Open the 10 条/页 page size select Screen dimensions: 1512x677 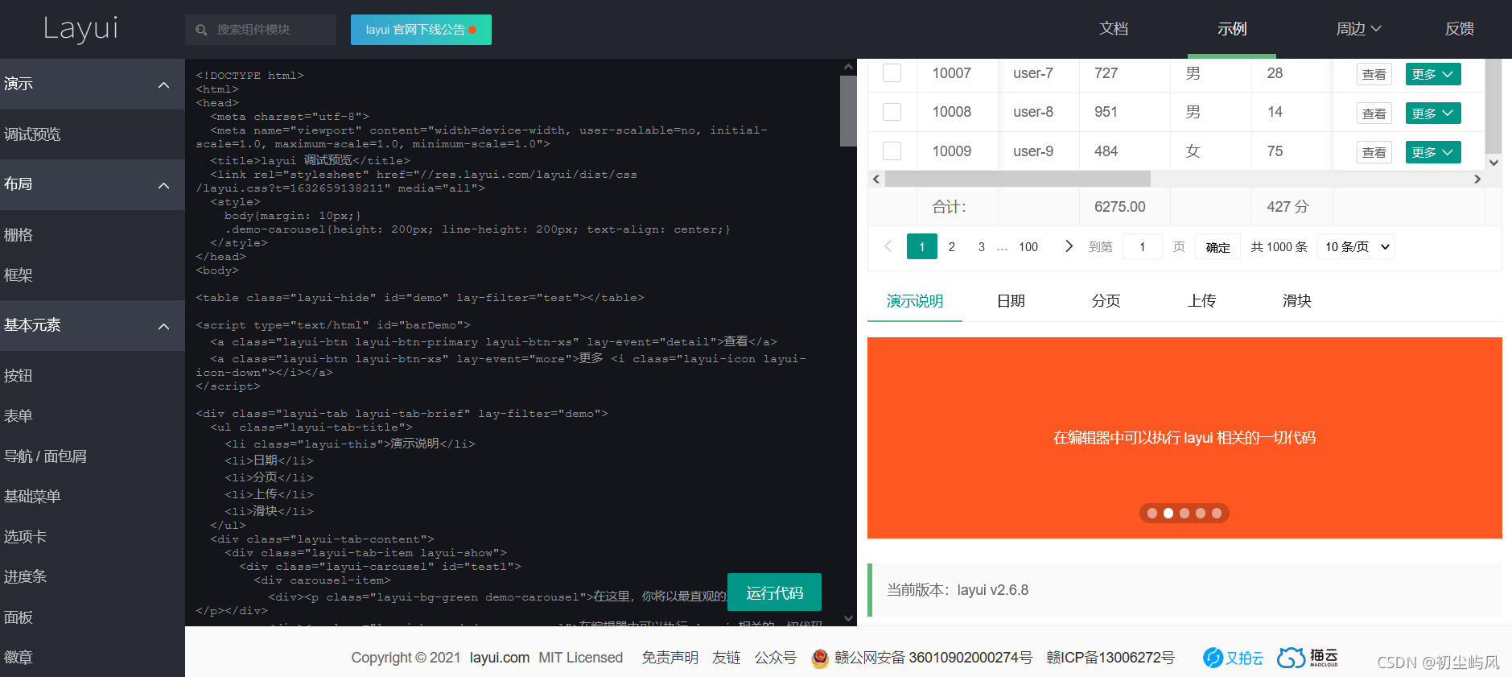tap(1357, 246)
